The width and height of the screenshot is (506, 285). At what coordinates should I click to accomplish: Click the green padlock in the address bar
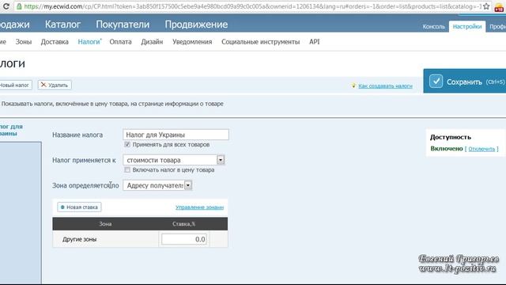click(19, 6)
